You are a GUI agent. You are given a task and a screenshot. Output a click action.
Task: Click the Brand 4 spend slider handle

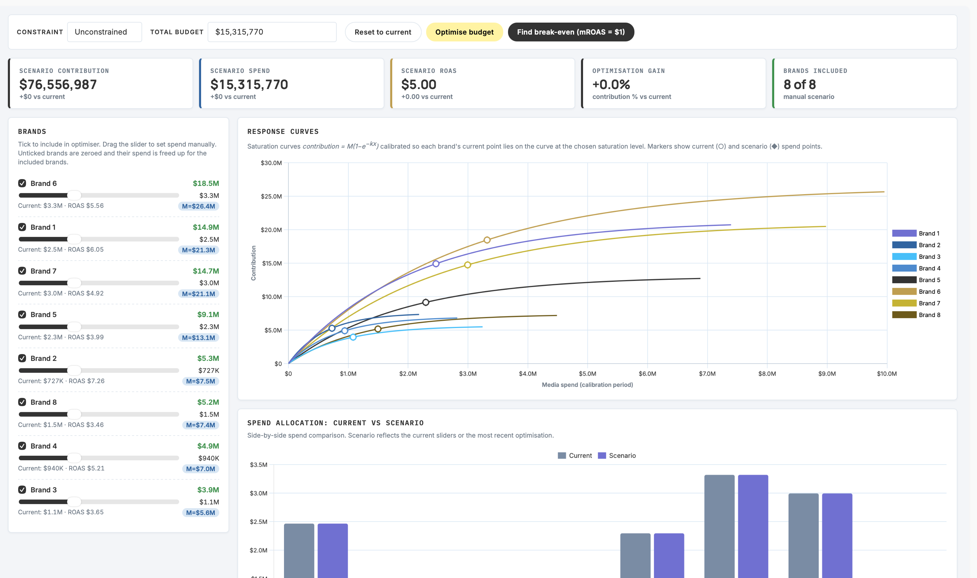[74, 458]
